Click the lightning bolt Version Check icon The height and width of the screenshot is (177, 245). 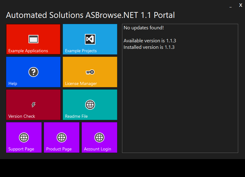33,104
